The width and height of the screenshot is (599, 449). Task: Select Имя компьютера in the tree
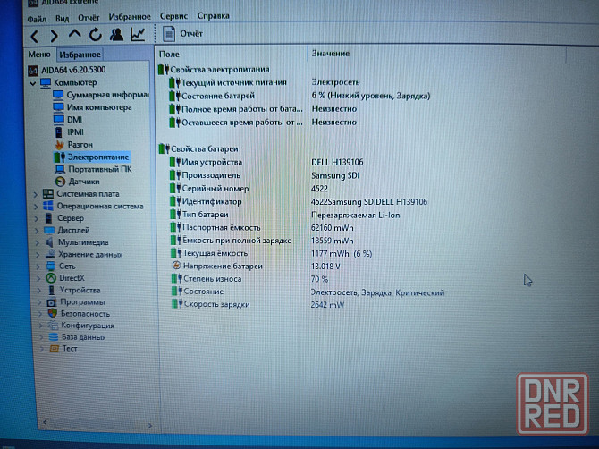click(99, 107)
